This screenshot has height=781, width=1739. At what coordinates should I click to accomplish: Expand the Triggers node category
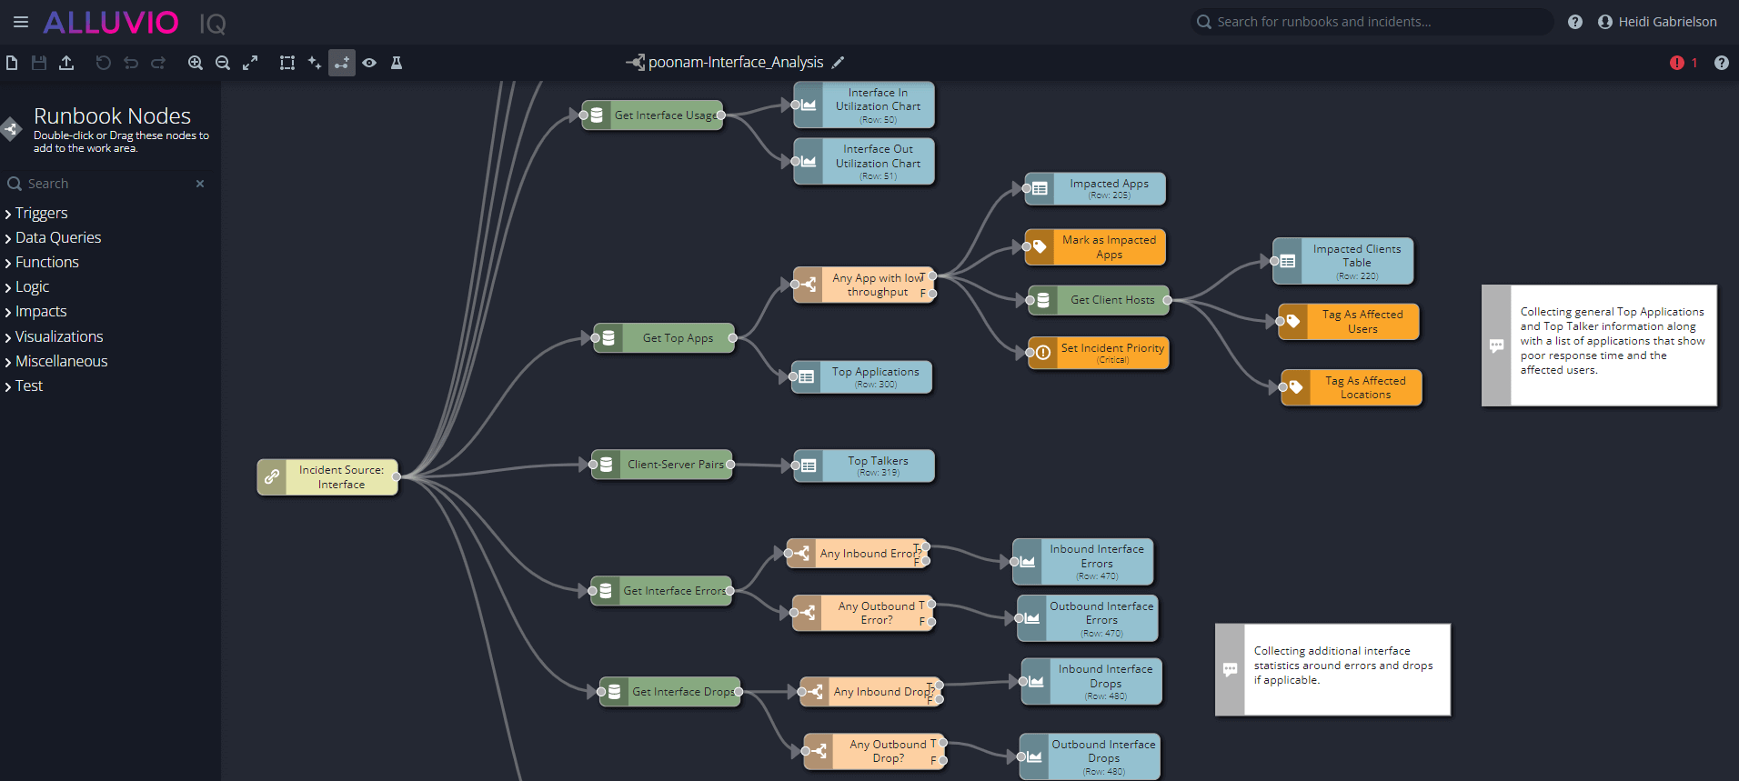click(x=41, y=213)
